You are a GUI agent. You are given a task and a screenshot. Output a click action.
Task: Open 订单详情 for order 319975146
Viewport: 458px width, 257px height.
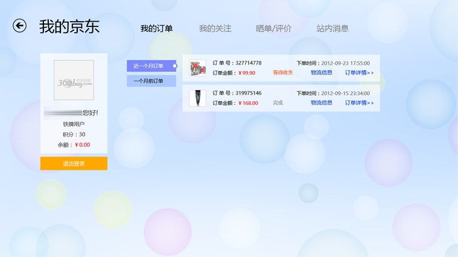tap(359, 102)
